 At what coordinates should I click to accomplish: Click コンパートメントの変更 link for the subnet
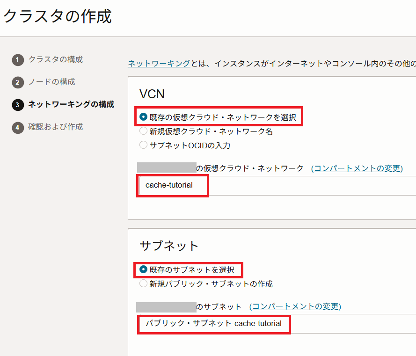(x=295, y=307)
